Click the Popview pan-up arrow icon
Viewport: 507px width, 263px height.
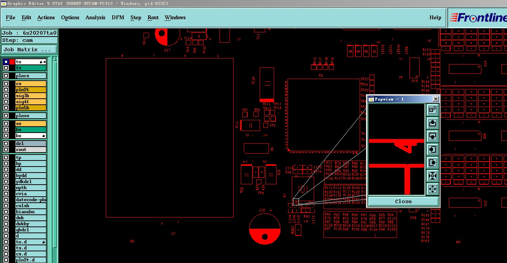click(432, 122)
